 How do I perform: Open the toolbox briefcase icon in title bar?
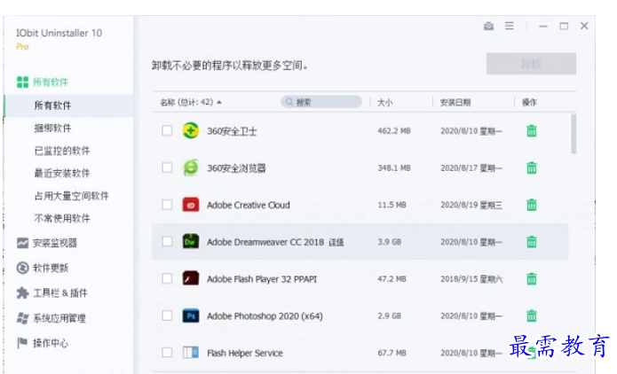488,26
